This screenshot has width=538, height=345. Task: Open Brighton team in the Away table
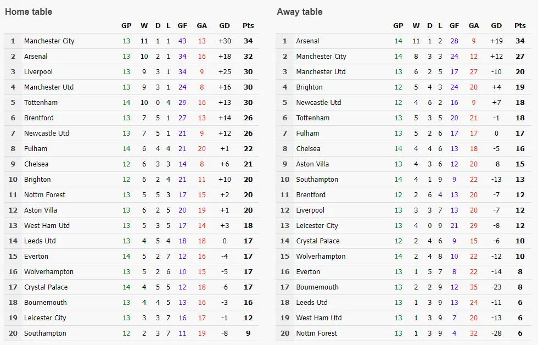pos(309,87)
